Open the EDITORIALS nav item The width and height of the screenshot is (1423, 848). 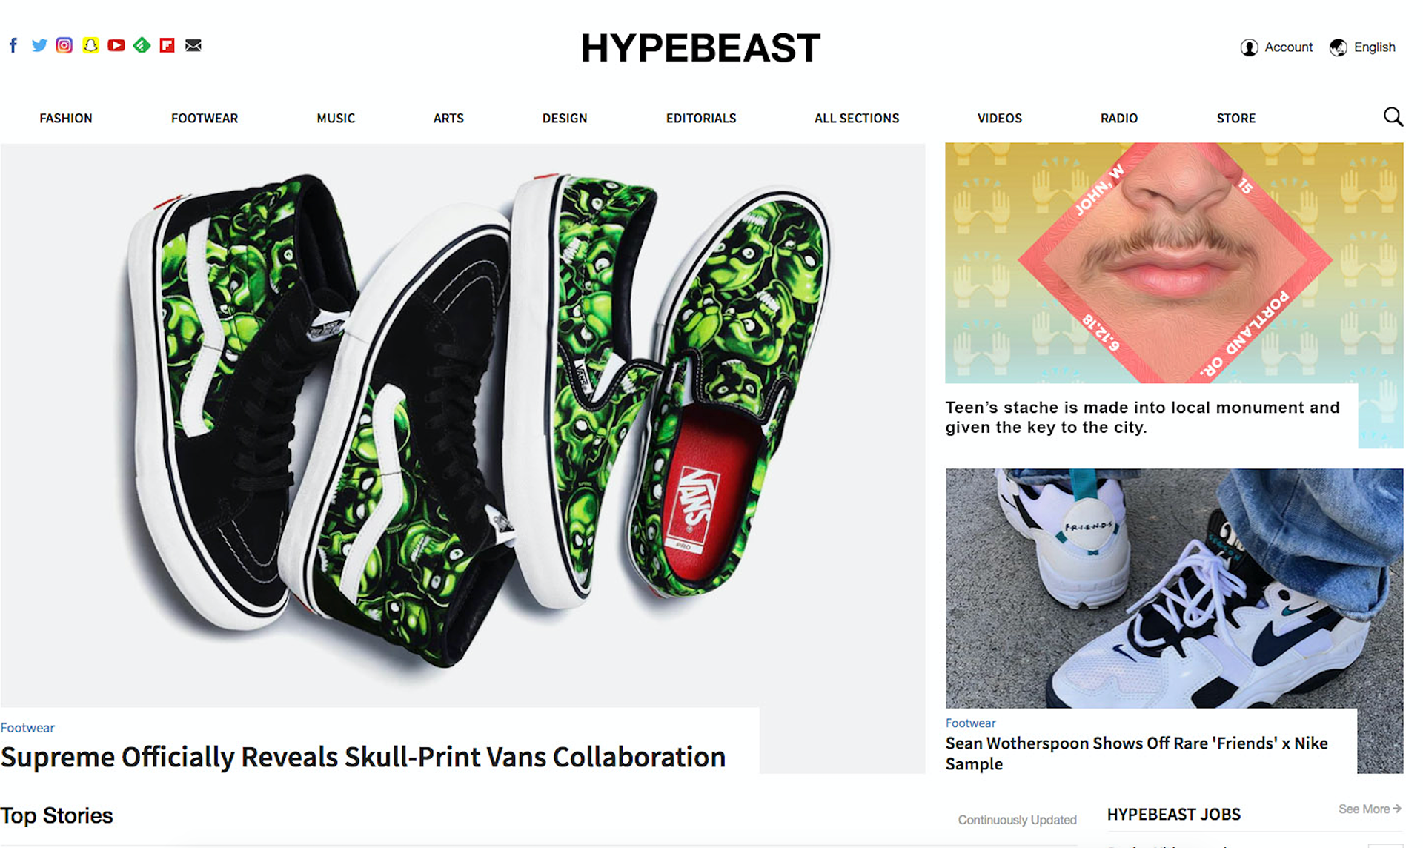click(701, 118)
